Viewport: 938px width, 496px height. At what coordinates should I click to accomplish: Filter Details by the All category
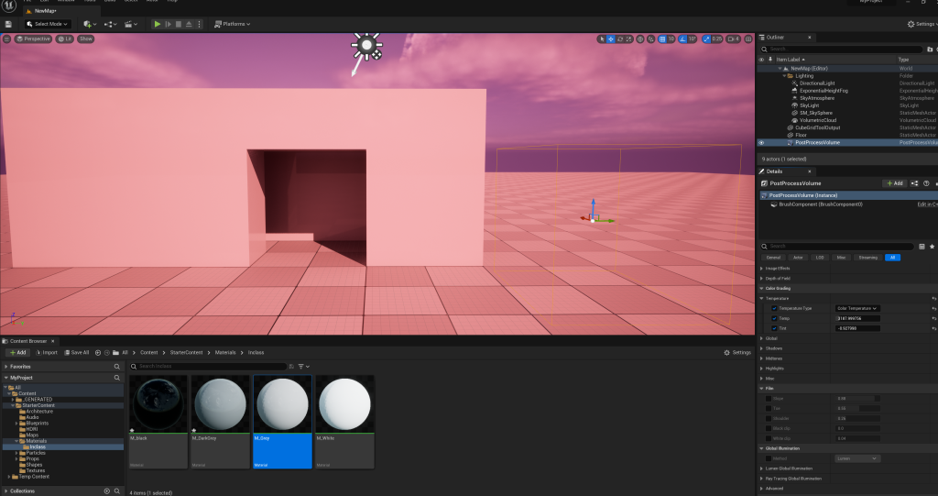click(x=892, y=258)
